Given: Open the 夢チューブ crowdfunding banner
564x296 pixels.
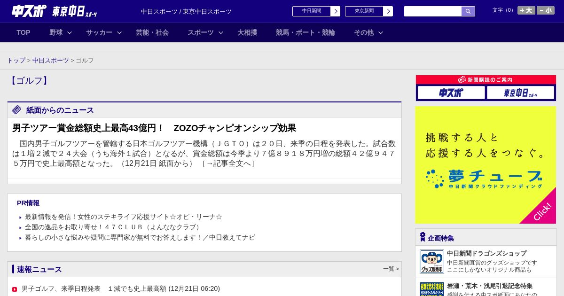Looking at the screenshot, I should (x=486, y=164).
